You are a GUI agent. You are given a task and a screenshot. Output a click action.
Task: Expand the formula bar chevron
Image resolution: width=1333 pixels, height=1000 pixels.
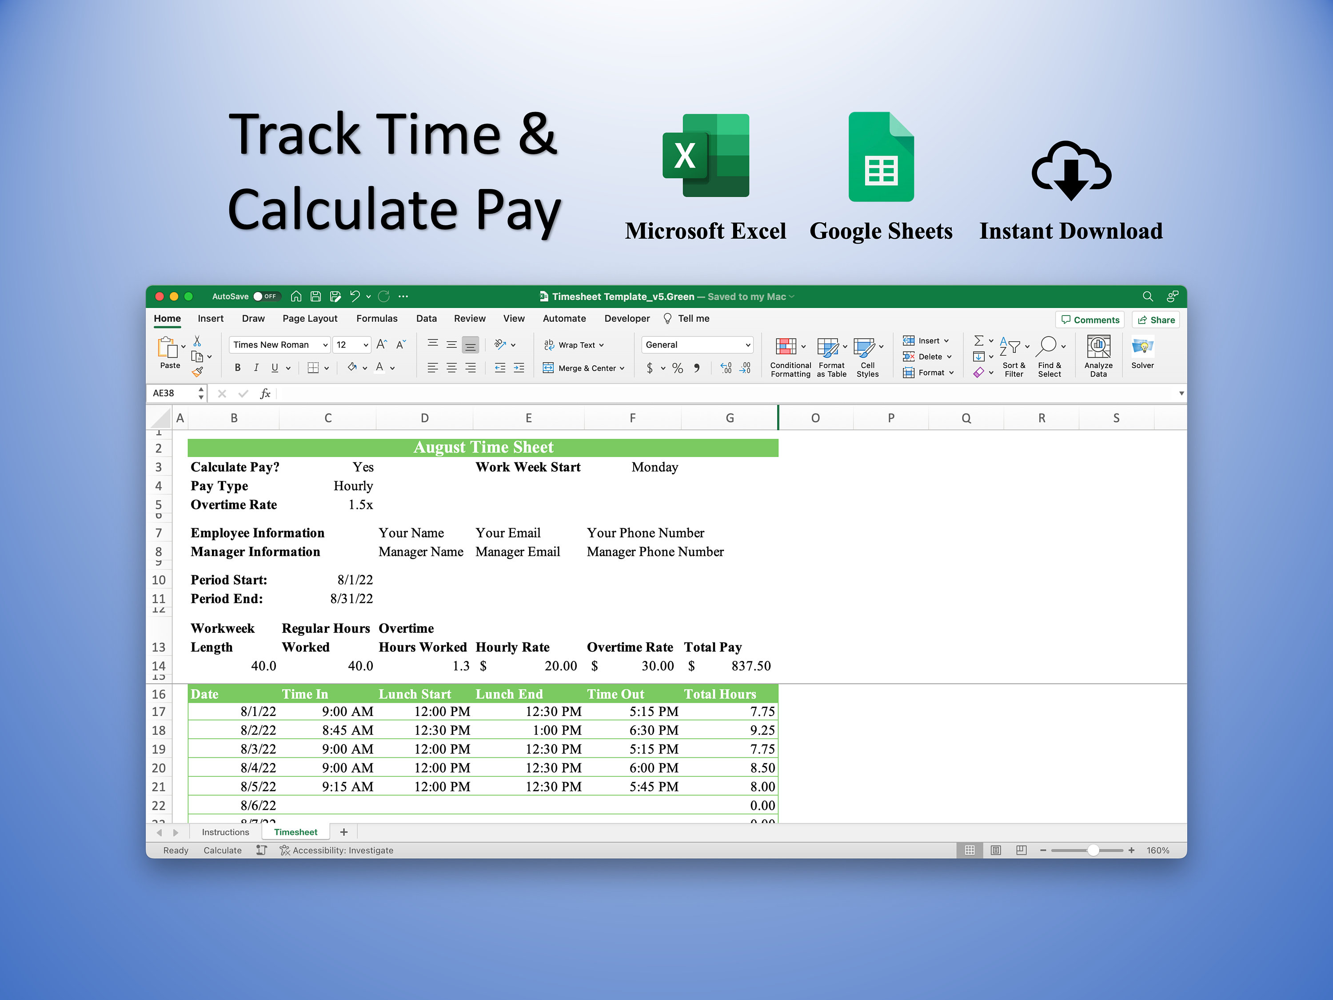point(1181,393)
